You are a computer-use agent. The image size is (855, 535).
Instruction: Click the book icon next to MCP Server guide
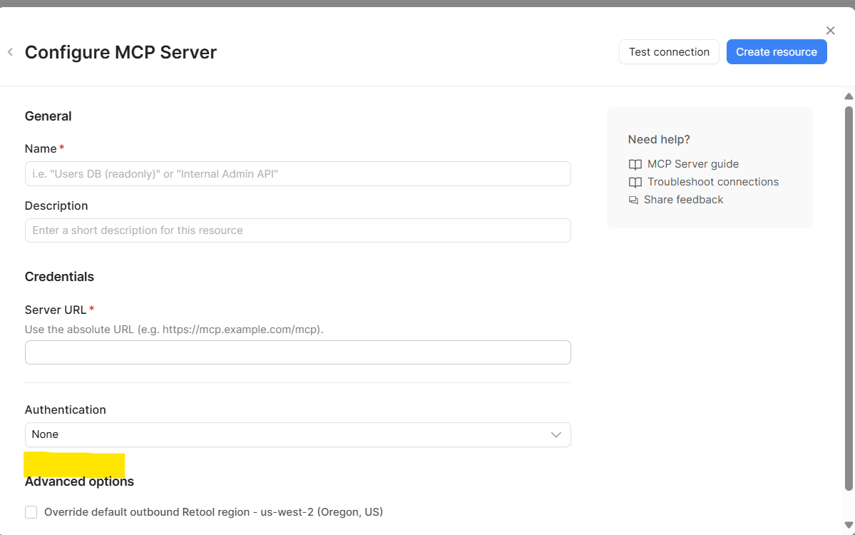pos(635,164)
